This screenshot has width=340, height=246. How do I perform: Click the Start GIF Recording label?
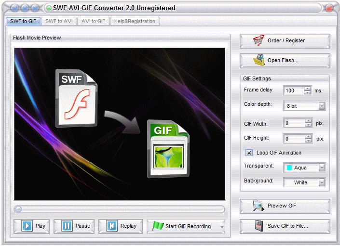(x=188, y=226)
